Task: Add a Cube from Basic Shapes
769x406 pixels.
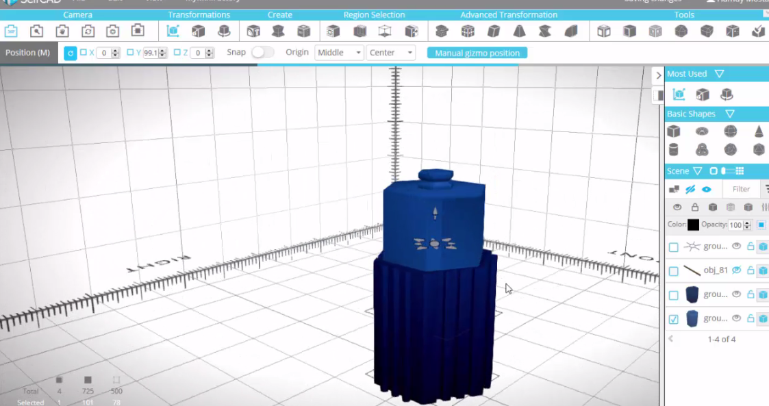Action: point(674,131)
